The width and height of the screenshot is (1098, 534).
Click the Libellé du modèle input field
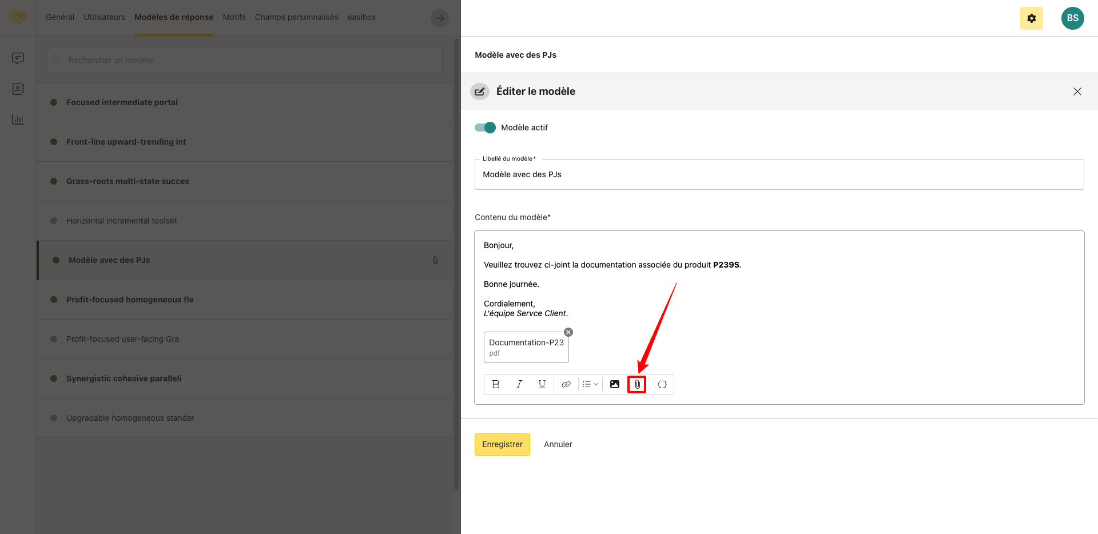click(x=779, y=174)
